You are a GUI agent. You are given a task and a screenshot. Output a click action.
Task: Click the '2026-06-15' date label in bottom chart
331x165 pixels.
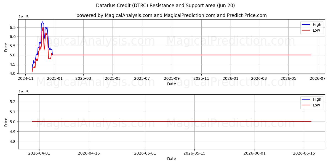(x=304, y=153)
